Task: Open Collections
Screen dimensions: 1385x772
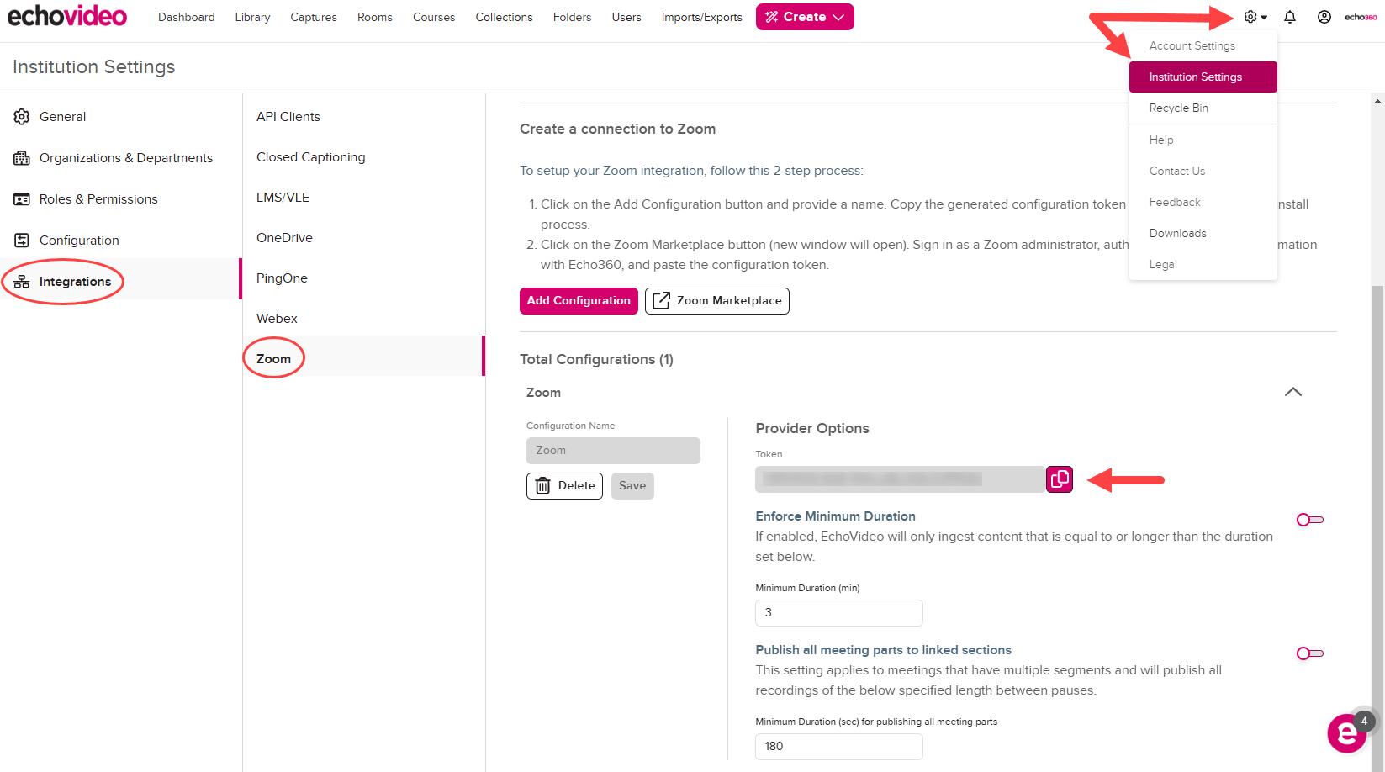Action: click(504, 17)
